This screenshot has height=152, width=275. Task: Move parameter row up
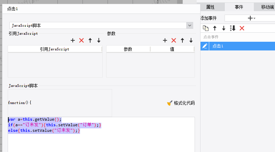[182, 40]
